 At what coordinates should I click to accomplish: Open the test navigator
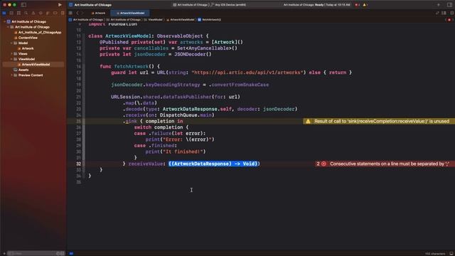click(41, 13)
